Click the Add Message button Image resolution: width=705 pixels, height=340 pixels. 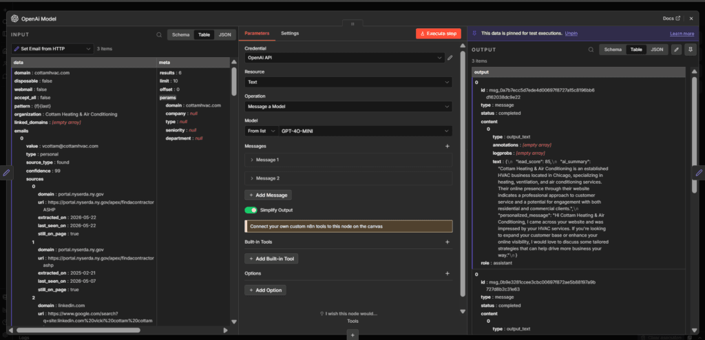269,195
